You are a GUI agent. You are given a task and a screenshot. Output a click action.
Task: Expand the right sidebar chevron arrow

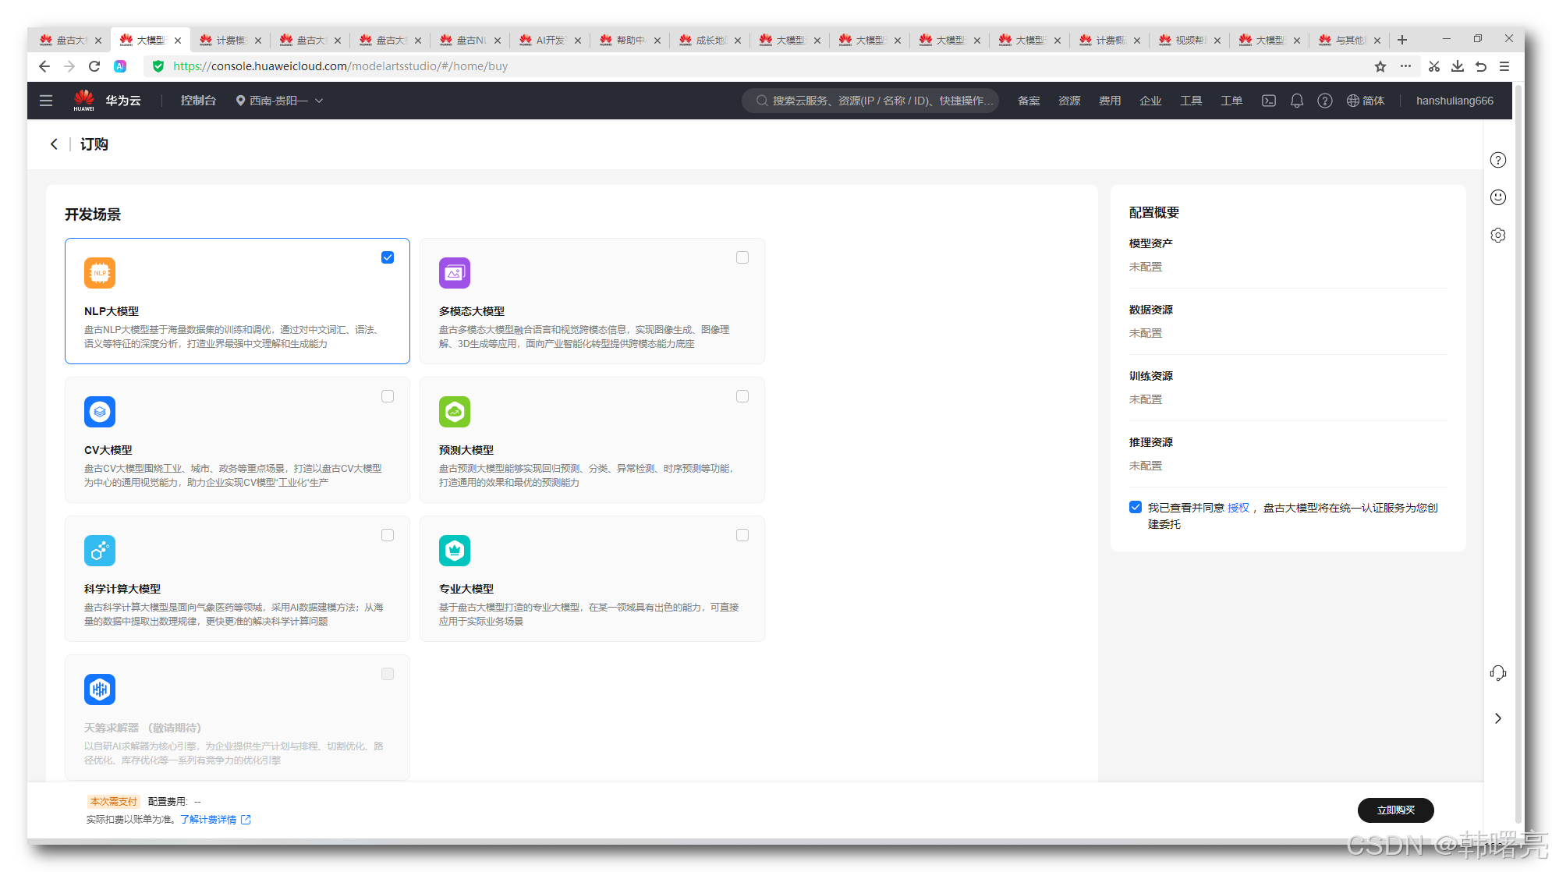1497,718
